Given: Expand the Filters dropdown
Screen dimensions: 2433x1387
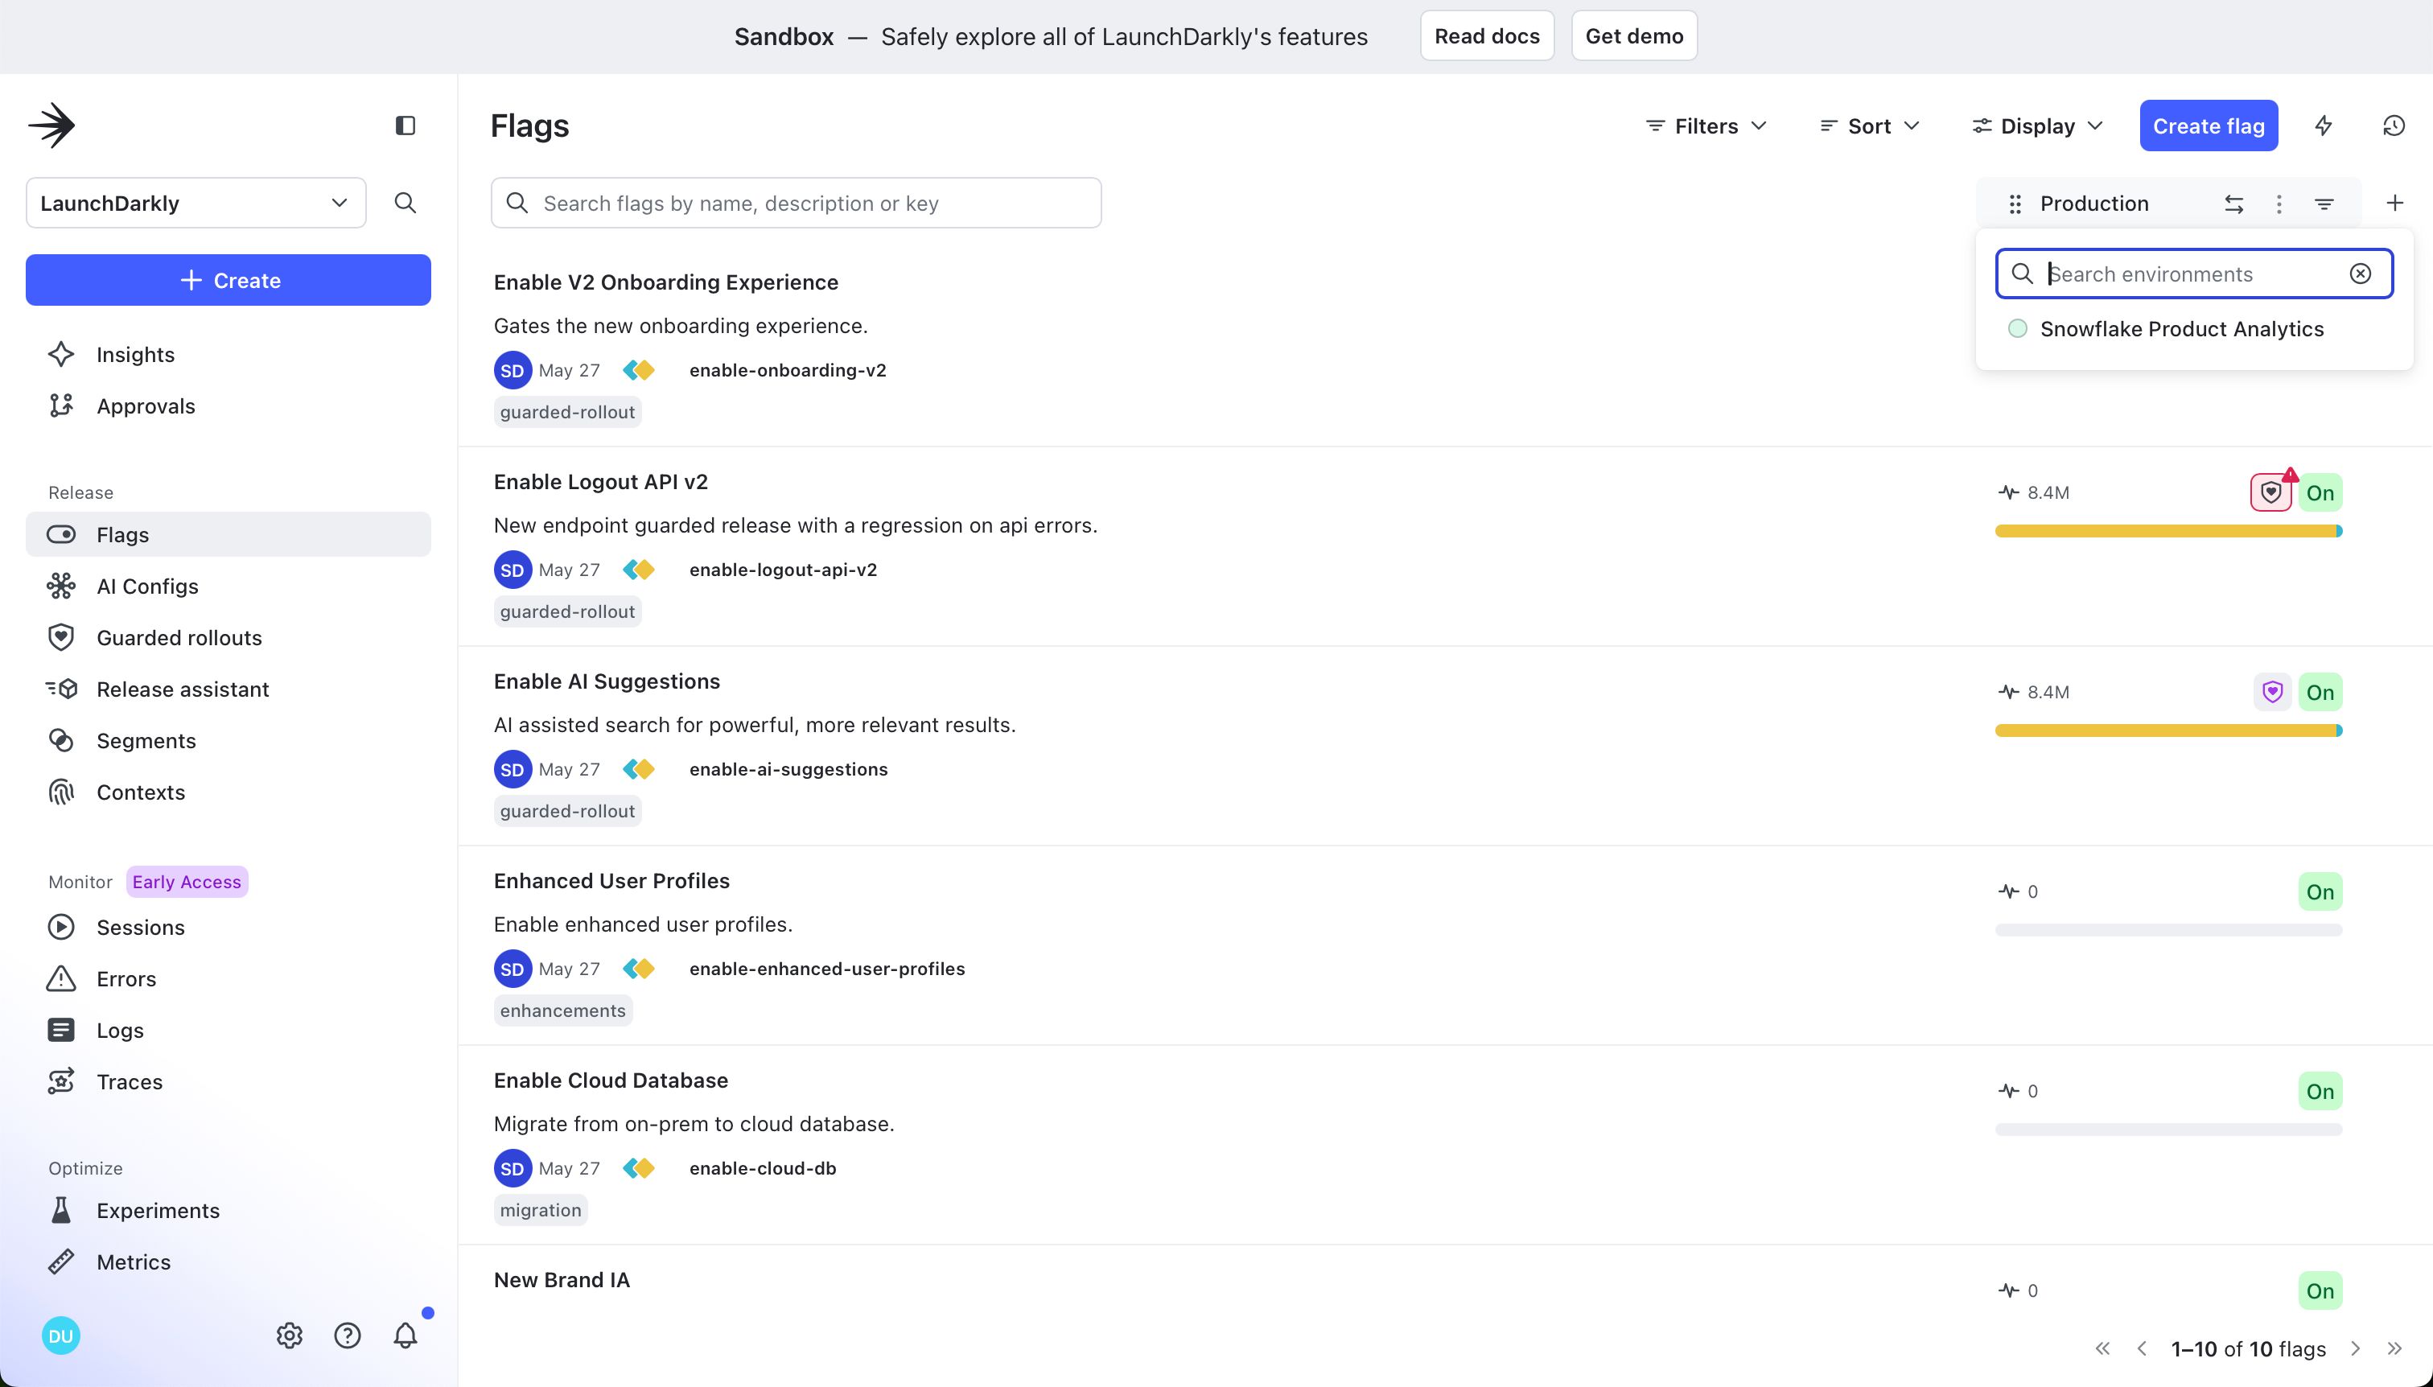Looking at the screenshot, I should click(1706, 126).
